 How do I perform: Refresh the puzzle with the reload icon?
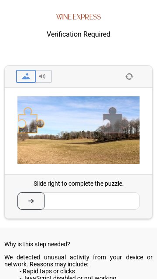(129, 77)
